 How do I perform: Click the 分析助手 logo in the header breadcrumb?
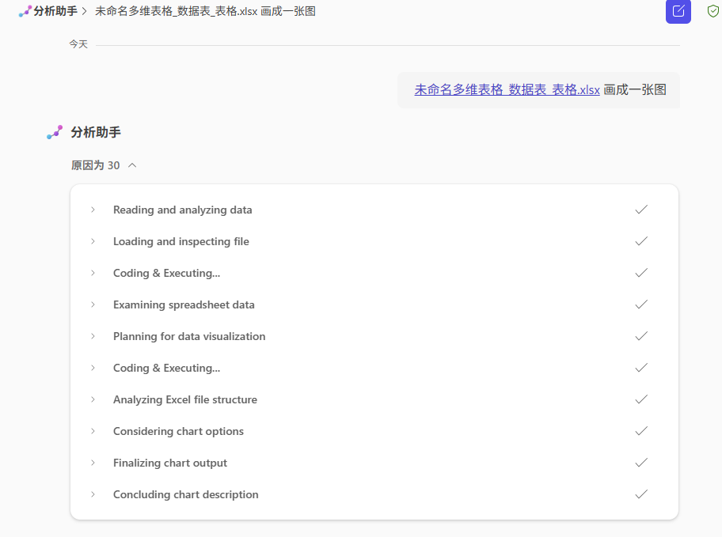coord(25,11)
